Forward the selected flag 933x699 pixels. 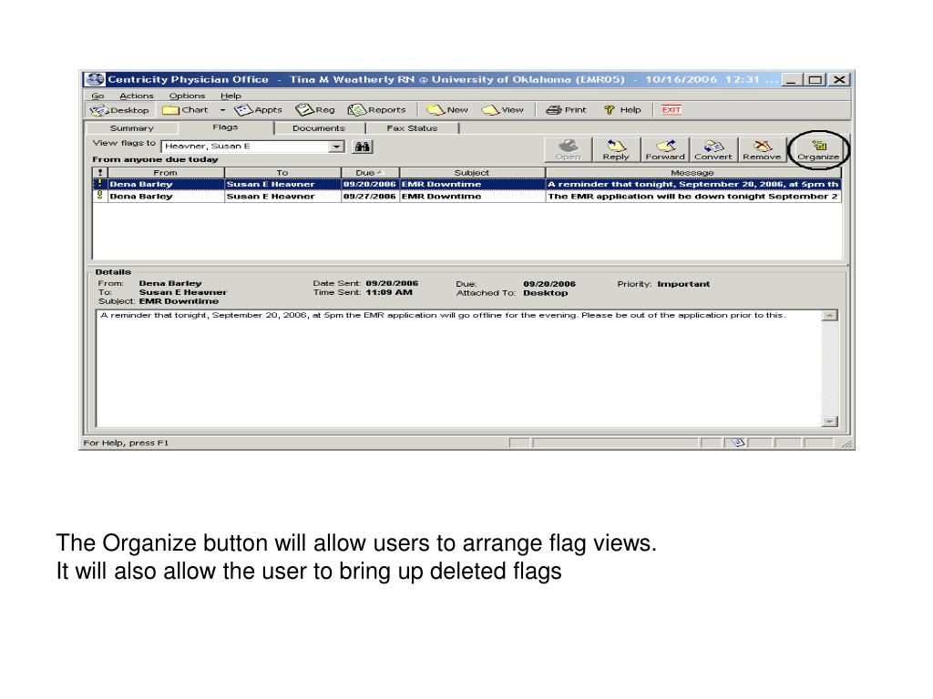click(x=664, y=149)
